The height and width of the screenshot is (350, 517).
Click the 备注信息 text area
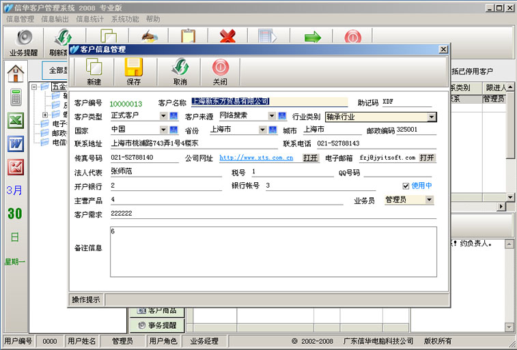pyautogui.click(x=273, y=251)
